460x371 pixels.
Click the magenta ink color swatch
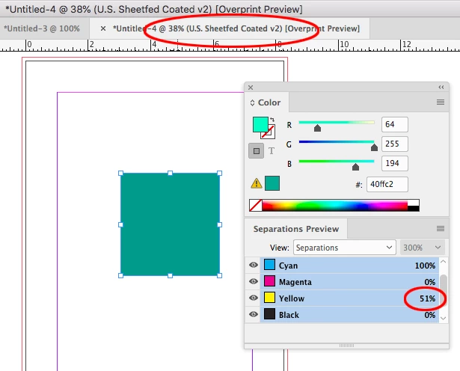269,281
